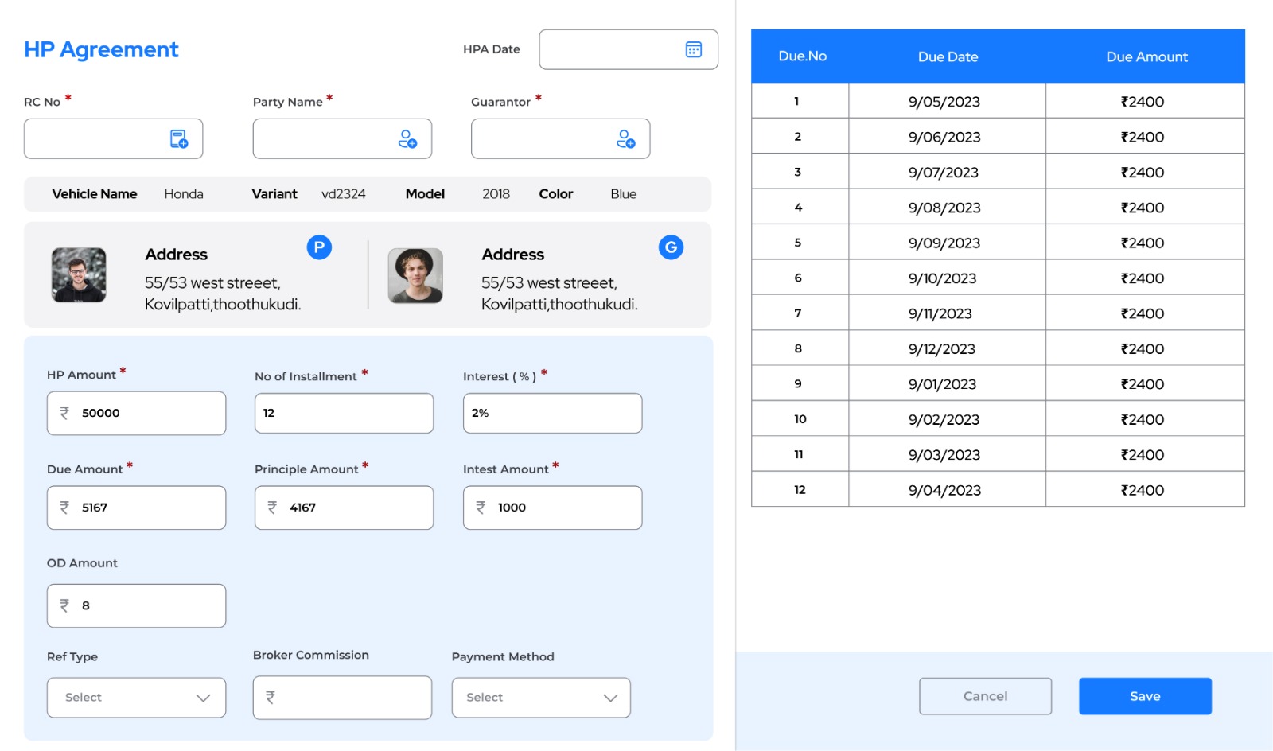Select due date 9/10/2023

[x=942, y=278]
